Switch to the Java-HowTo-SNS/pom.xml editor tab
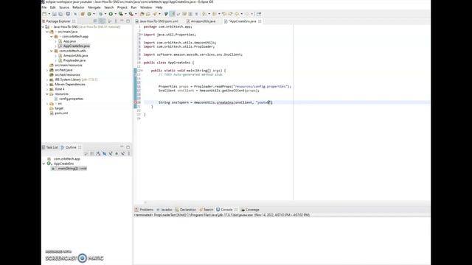The image size is (472, 265). coord(157,21)
